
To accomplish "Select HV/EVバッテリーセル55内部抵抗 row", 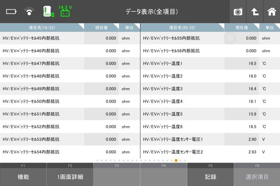I will [210, 38].
